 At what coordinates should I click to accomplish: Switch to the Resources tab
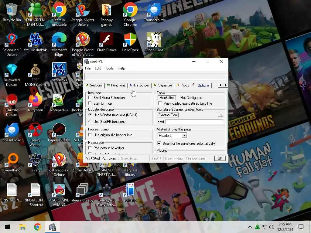click(x=140, y=85)
